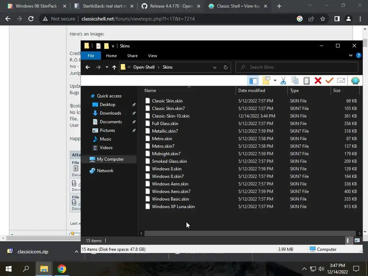Reload the Chrome page
The image size is (368, 276).
click(31, 19)
